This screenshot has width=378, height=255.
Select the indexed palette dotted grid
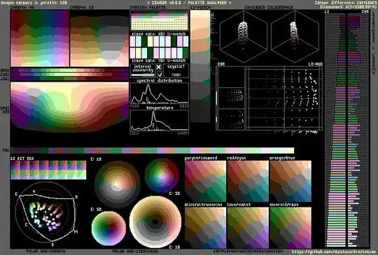click(x=159, y=21)
